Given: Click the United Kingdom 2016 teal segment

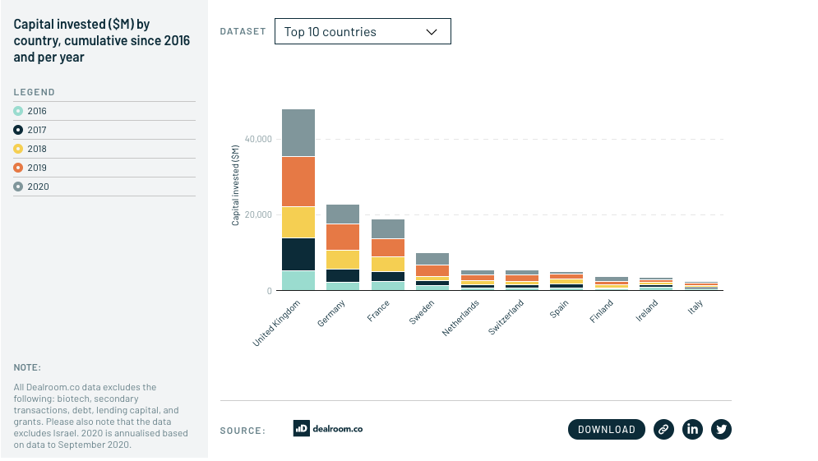Looking at the screenshot, I should tap(298, 280).
